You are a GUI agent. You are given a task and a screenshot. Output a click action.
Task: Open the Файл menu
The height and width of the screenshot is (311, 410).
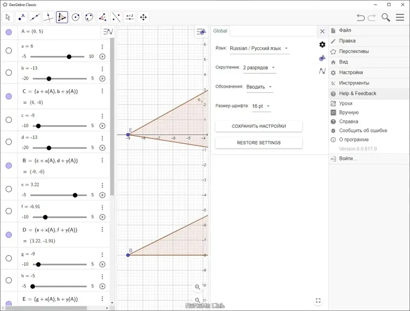click(x=368, y=30)
